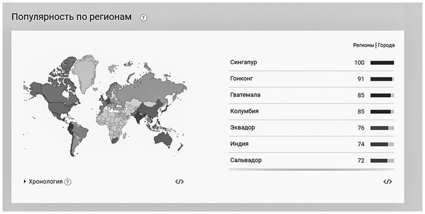Click the Сальвадор popularity bar
The width and height of the screenshot is (425, 214).
coord(382,161)
